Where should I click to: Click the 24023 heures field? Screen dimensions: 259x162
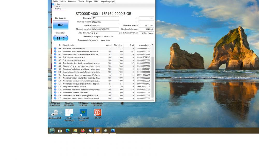(x=146, y=33)
